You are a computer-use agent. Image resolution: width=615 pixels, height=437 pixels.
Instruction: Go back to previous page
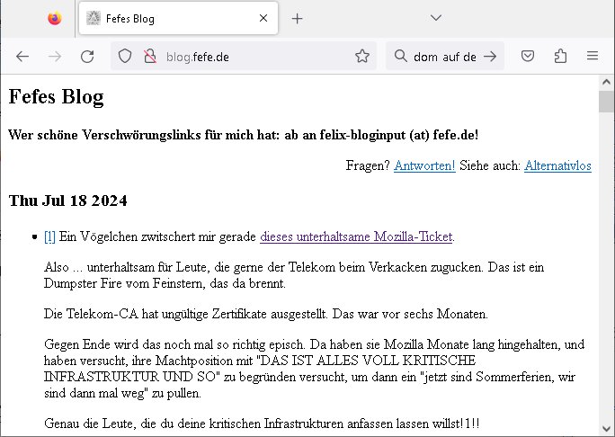22,57
